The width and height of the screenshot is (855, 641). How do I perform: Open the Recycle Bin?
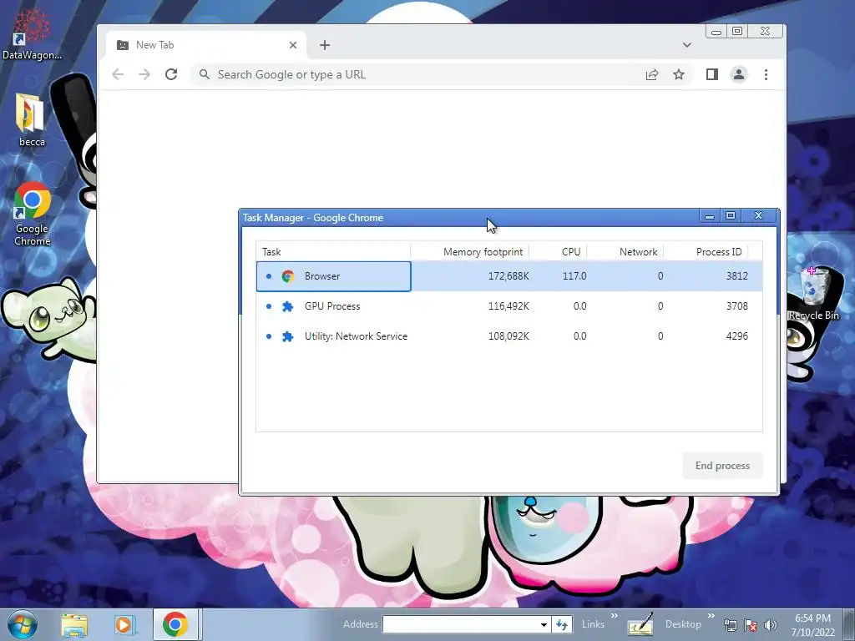(813, 293)
